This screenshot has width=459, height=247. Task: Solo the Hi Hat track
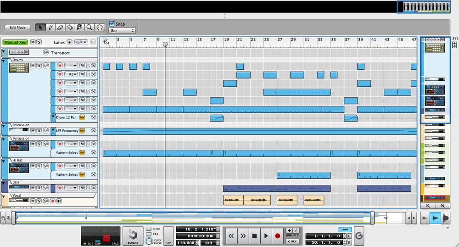[39, 166]
